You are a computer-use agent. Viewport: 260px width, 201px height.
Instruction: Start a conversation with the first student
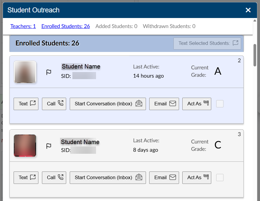108,104
